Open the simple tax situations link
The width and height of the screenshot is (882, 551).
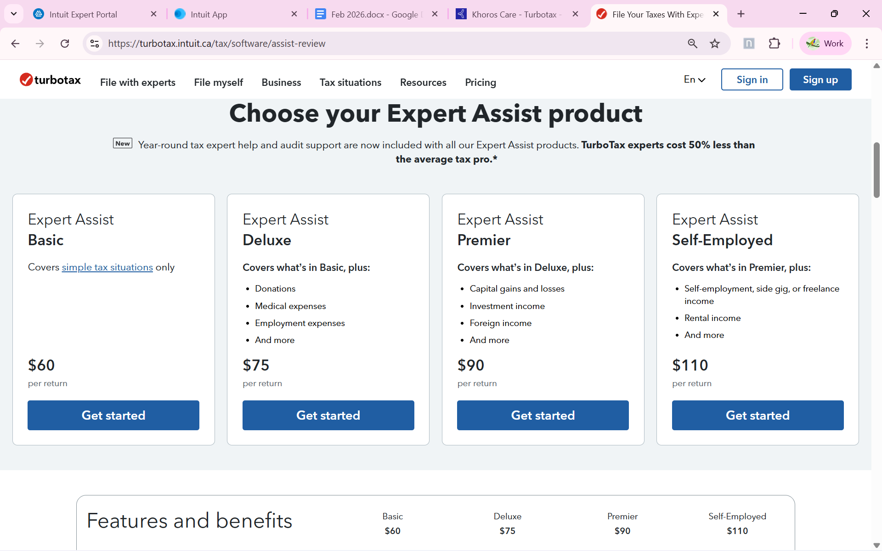click(107, 267)
